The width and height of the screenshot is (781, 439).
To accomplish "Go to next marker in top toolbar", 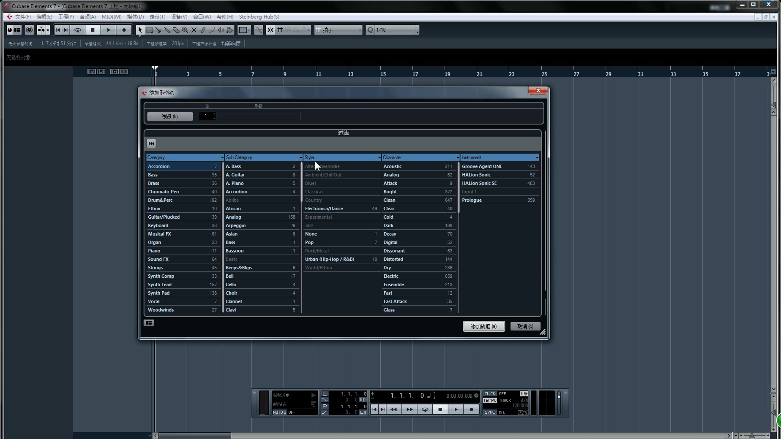I will 66,30.
